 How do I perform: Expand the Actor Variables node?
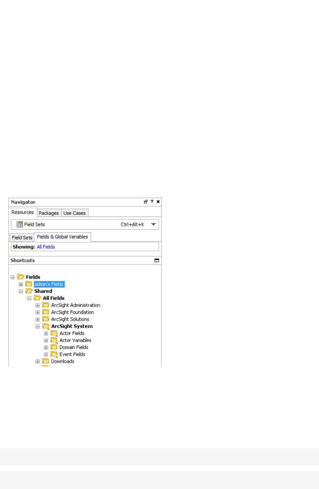coord(46,340)
